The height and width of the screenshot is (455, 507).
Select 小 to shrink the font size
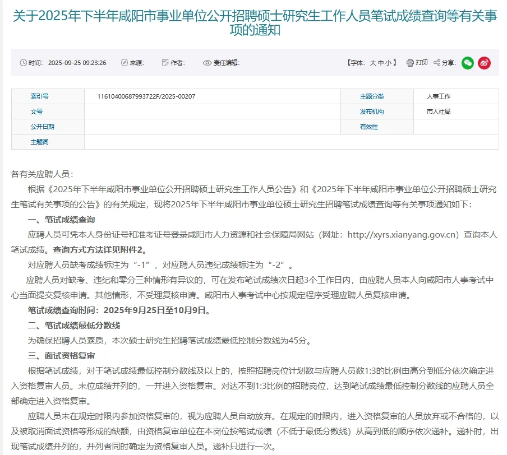[x=389, y=63]
